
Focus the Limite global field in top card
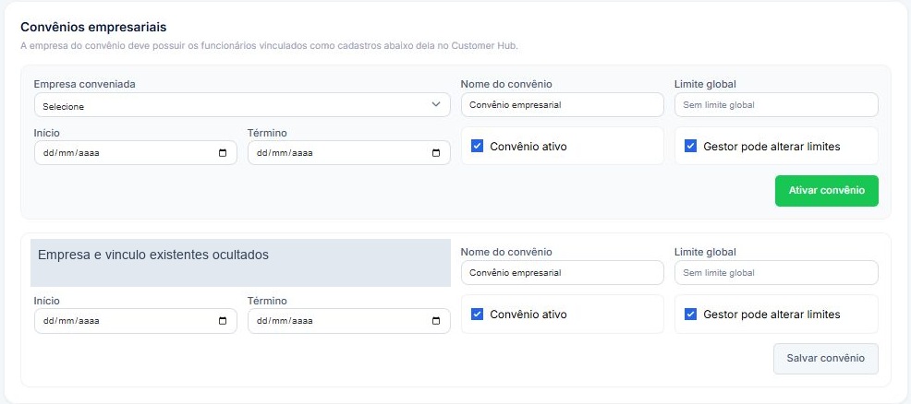click(x=776, y=105)
